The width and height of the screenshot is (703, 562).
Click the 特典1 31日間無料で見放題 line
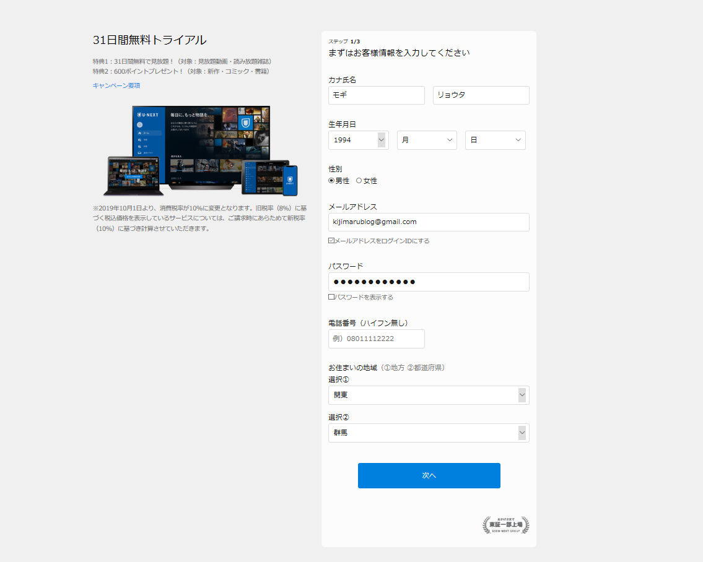(x=181, y=61)
